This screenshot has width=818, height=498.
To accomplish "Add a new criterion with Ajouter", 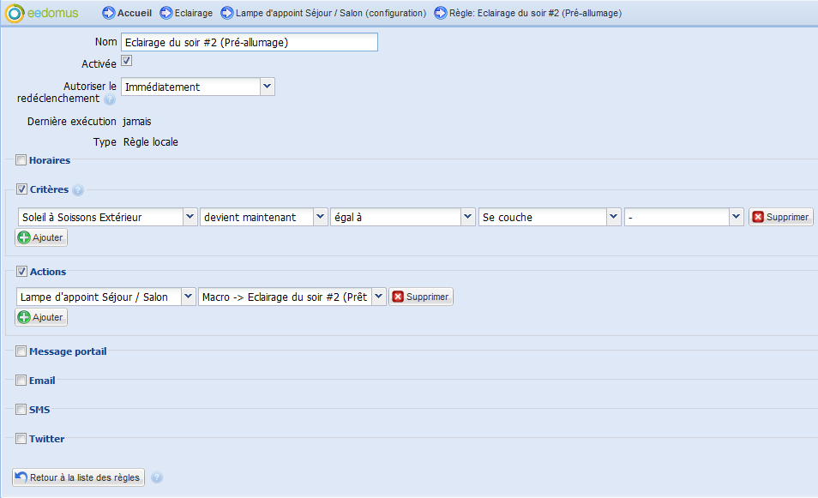I will (41, 237).
